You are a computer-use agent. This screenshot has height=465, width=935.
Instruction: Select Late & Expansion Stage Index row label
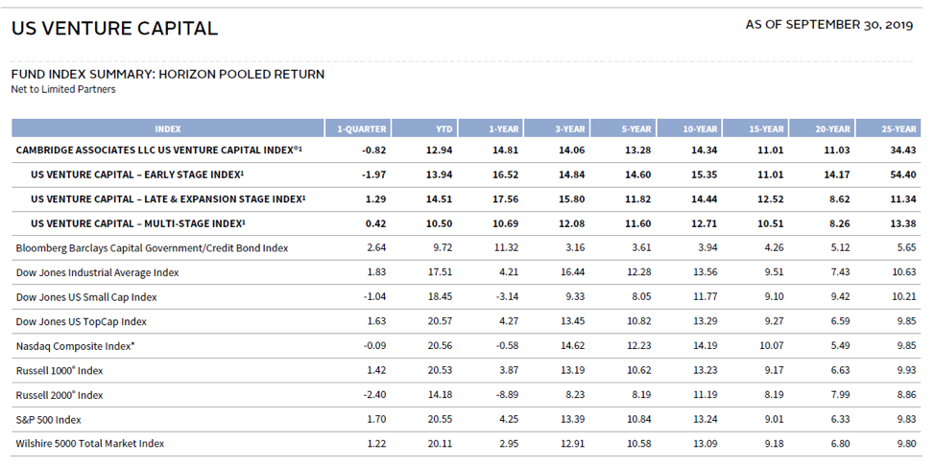coord(168,198)
